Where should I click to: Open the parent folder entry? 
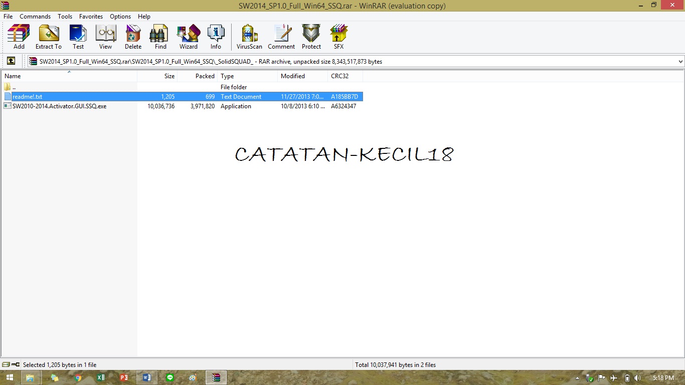tap(14, 87)
